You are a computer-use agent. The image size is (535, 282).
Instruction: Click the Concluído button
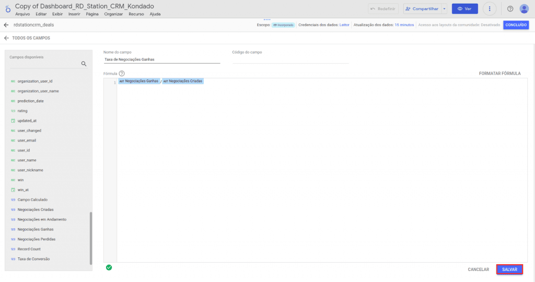tap(516, 25)
